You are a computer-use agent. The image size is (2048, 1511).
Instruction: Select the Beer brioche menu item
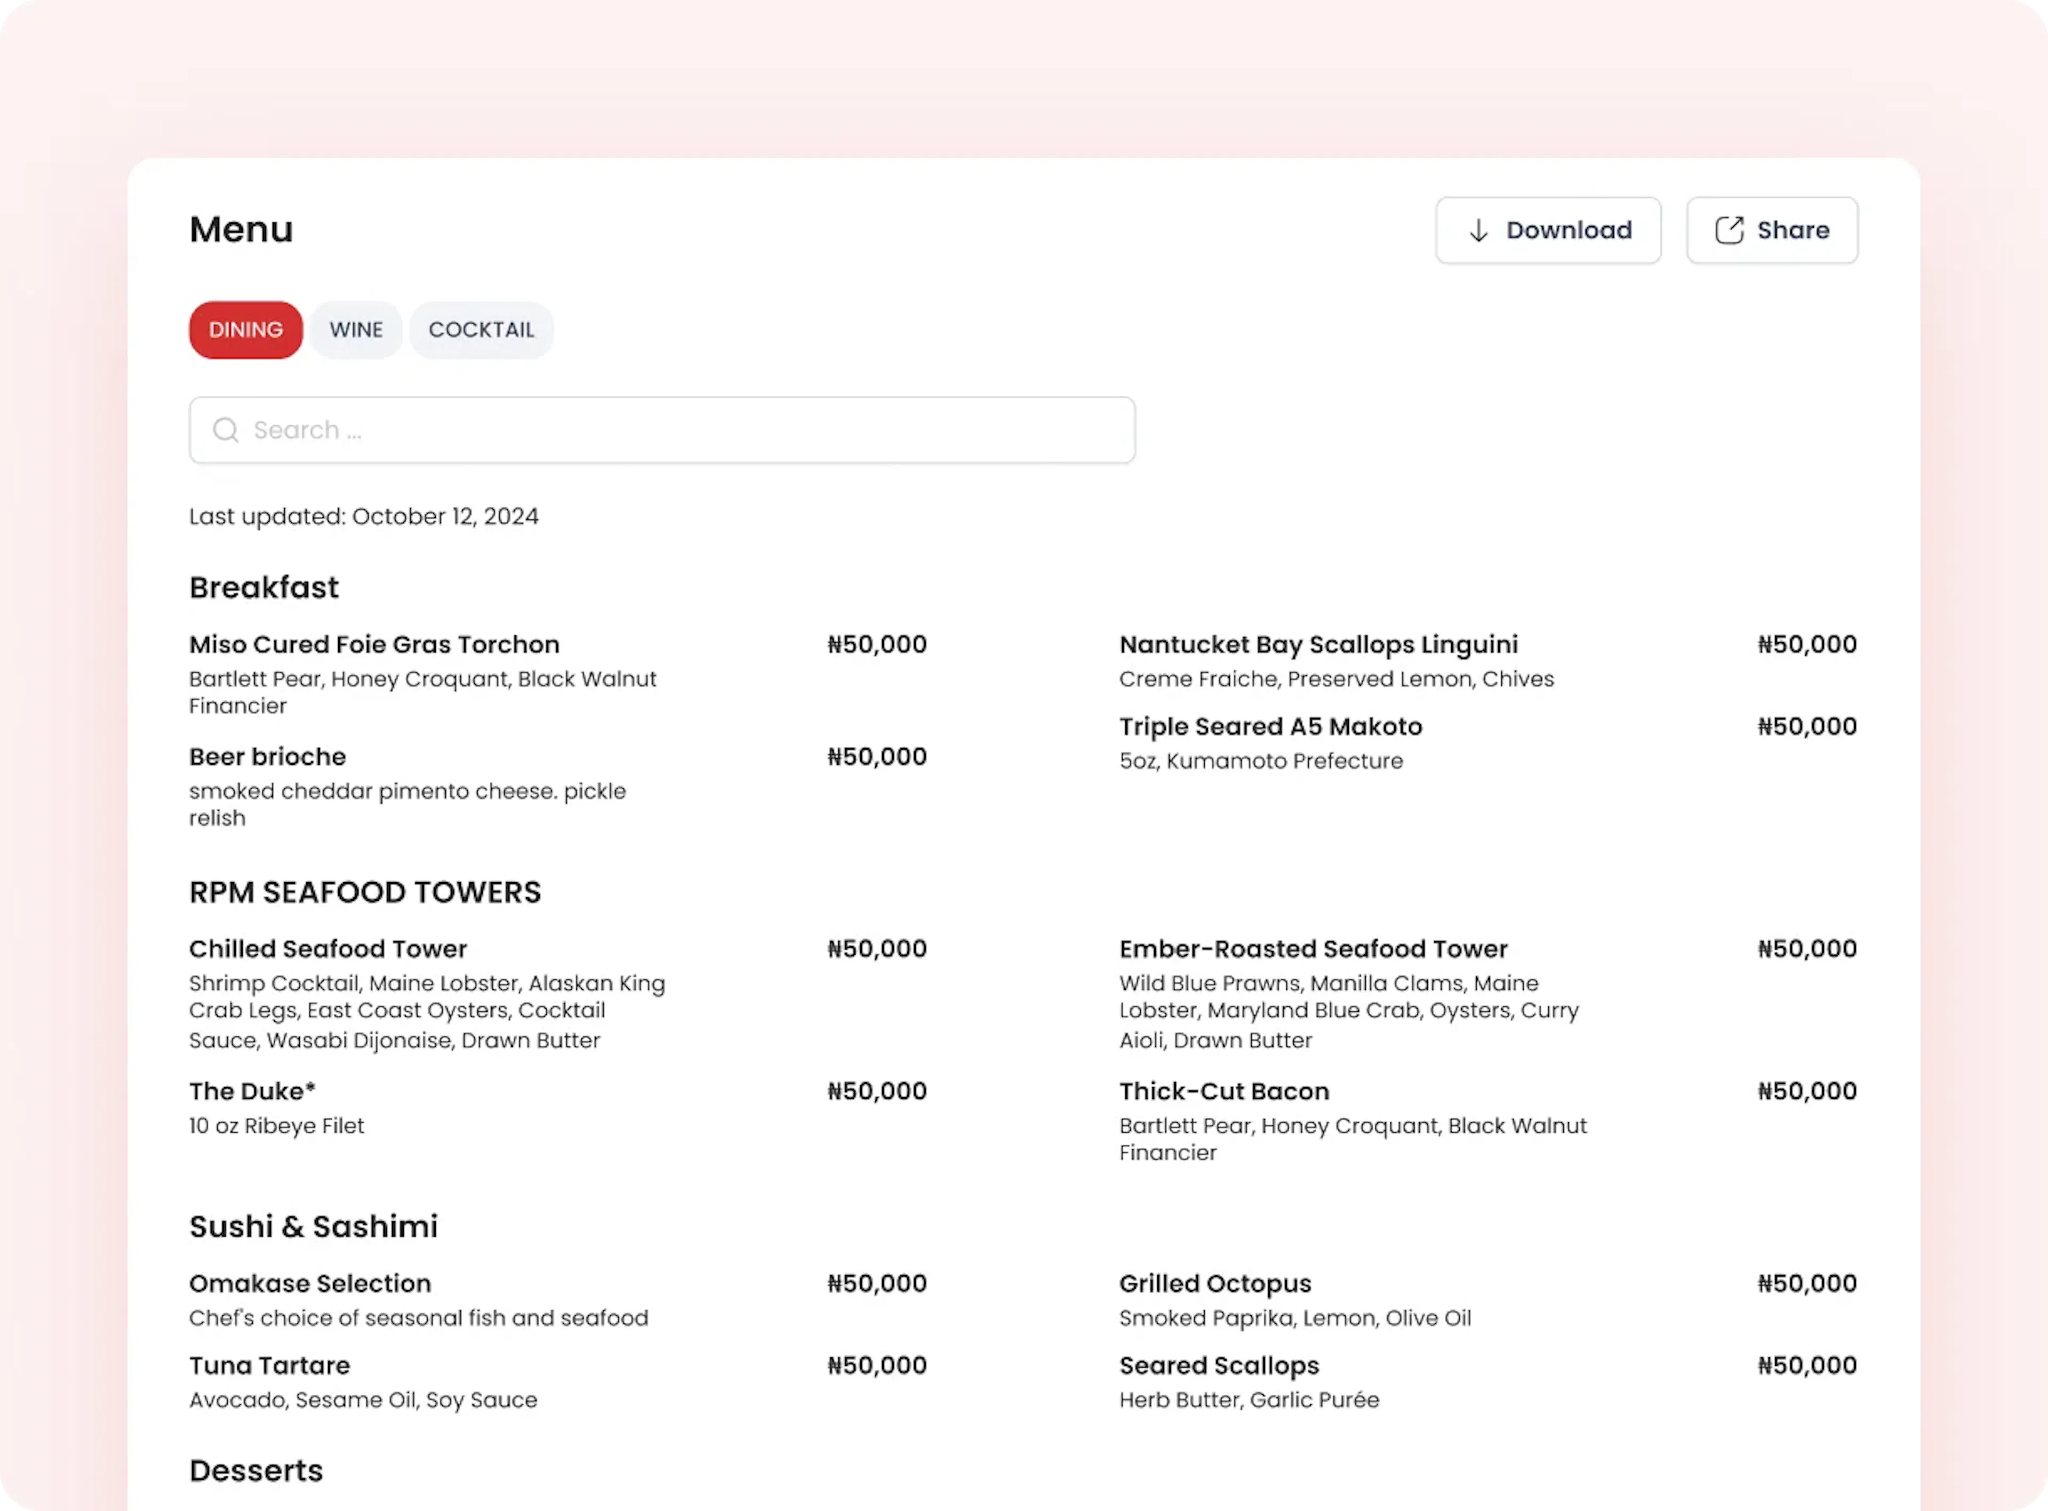[267, 757]
